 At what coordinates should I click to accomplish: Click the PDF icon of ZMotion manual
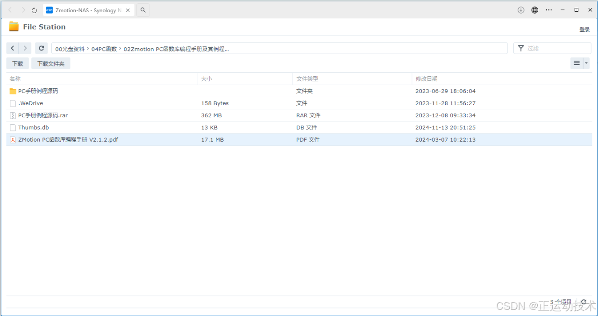(13, 140)
